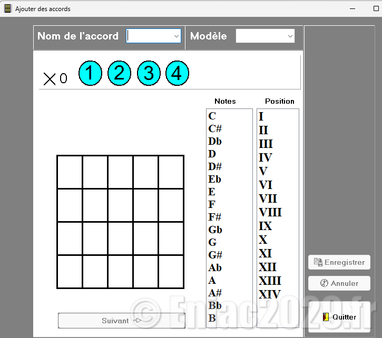Select position III in Position list
Screen dimensions: 382x338
point(266,144)
